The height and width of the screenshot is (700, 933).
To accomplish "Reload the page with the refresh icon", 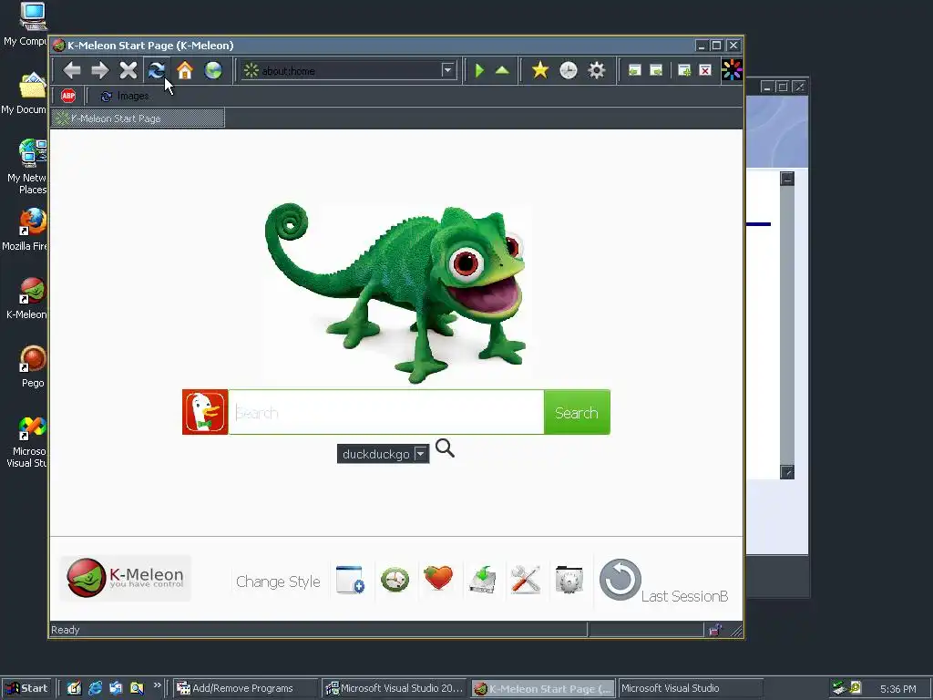I will pyautogui.click(x=157, y=70).
